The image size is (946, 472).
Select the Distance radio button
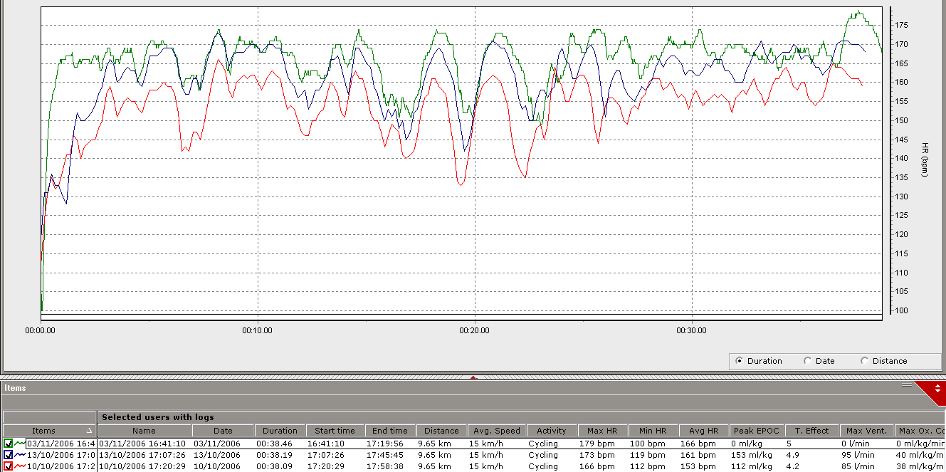[x=865, y=361]
